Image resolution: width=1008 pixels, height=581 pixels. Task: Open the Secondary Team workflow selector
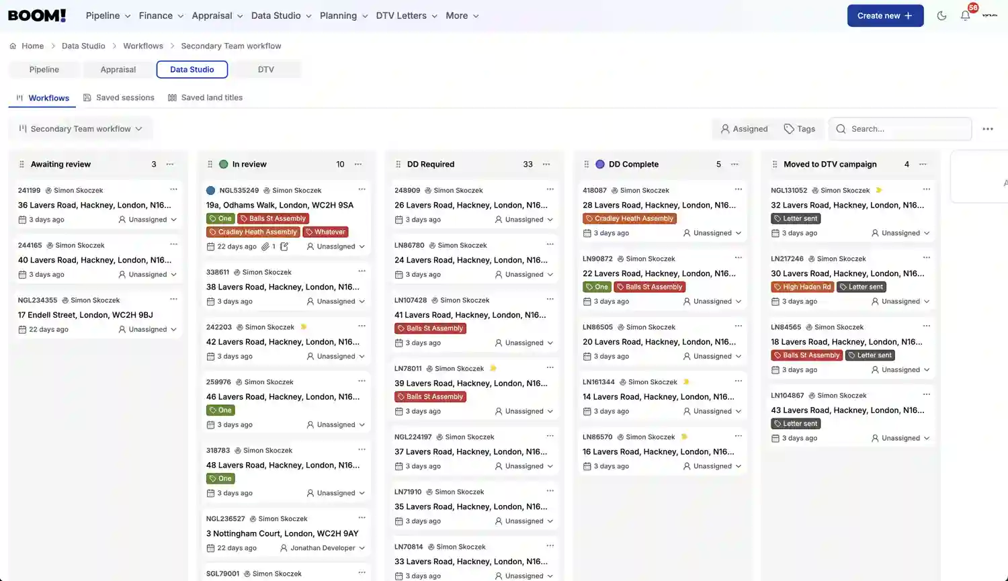pos(81,129)
